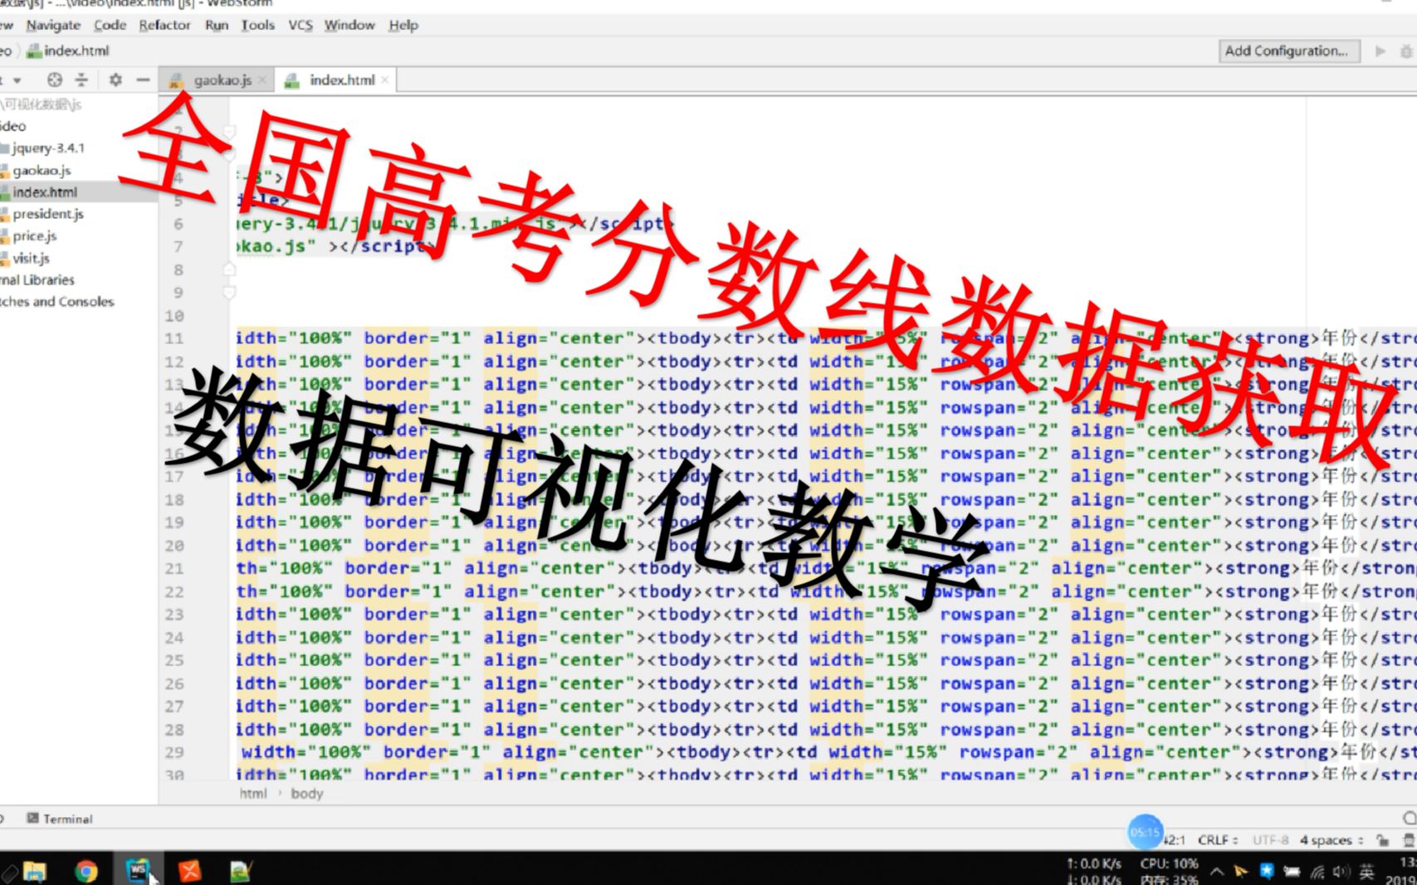
Task: Click the code on line 21
Action: point(826,568)
